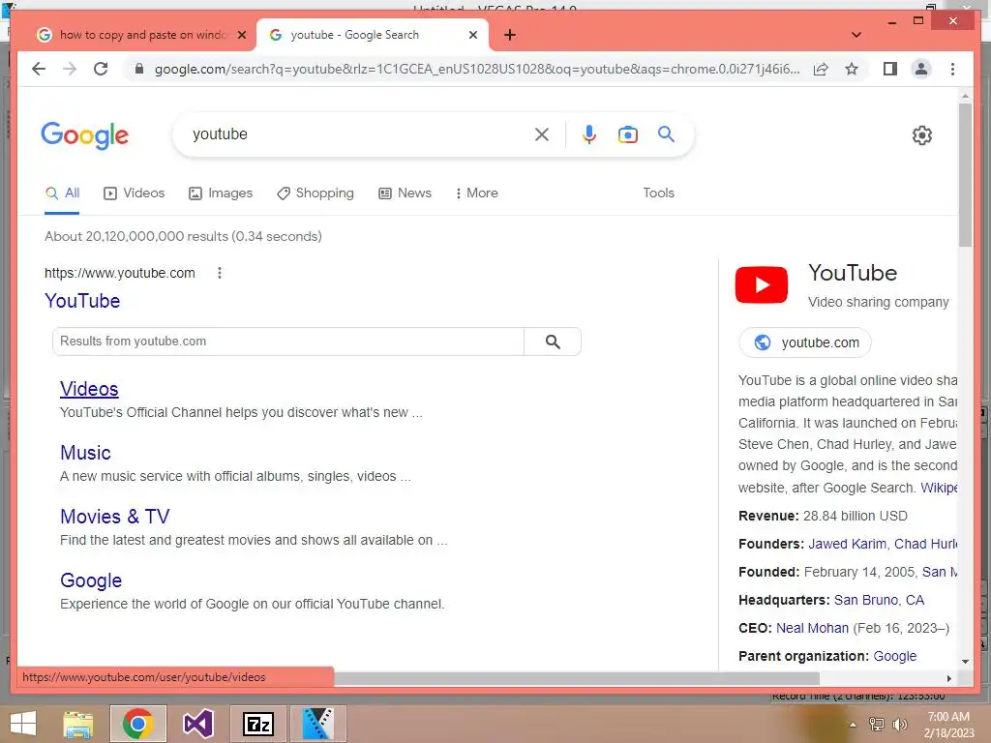The width and height of the screenshot is (991, 743).
Task: Open the Chrome three-dot menu
Action: [x=952, y=69]
